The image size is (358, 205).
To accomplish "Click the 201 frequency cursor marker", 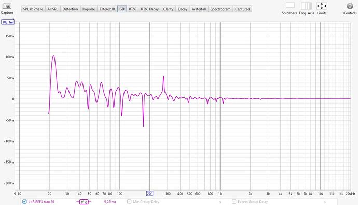I will pos(149,194).
